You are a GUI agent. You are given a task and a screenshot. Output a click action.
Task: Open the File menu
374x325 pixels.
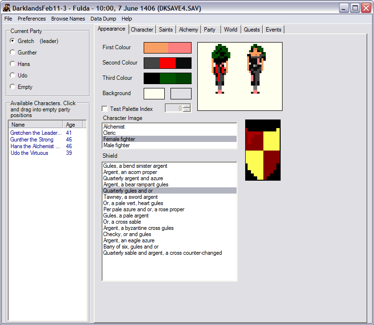pyautogui.click(x=8, y=19)
